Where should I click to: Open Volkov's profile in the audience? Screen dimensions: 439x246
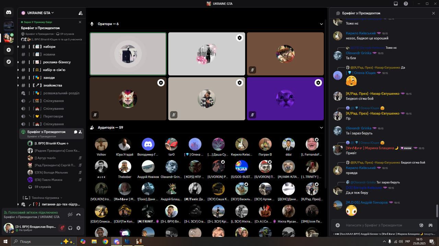101,144
